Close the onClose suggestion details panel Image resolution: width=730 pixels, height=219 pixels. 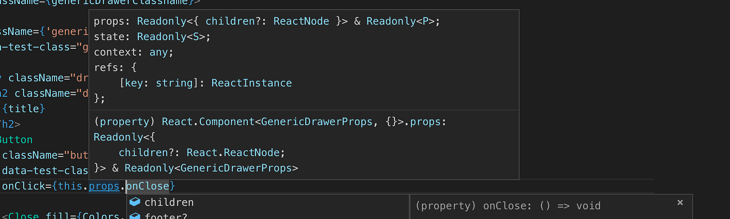click(x=680, y=203)
